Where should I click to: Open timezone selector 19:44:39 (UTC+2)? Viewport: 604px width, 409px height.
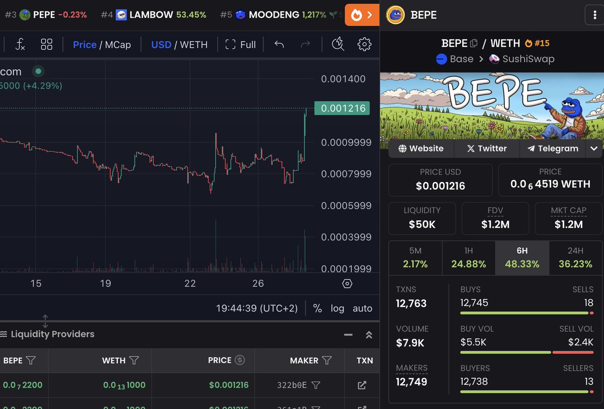pos(257,308)
